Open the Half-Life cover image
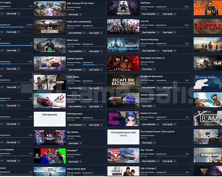Image resolution: width=222 pixels, height=177 pixels. pos(208,8)
